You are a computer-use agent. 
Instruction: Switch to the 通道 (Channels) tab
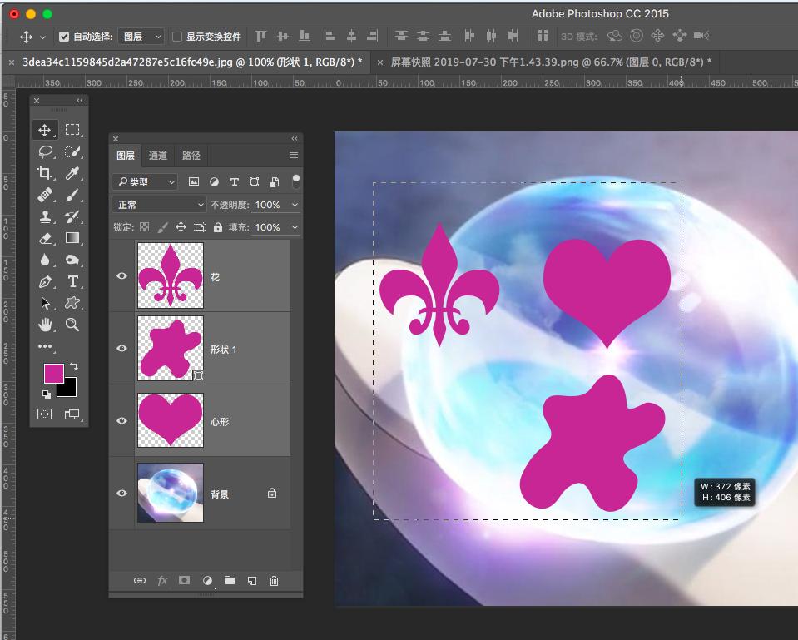(x=158, y=156)
